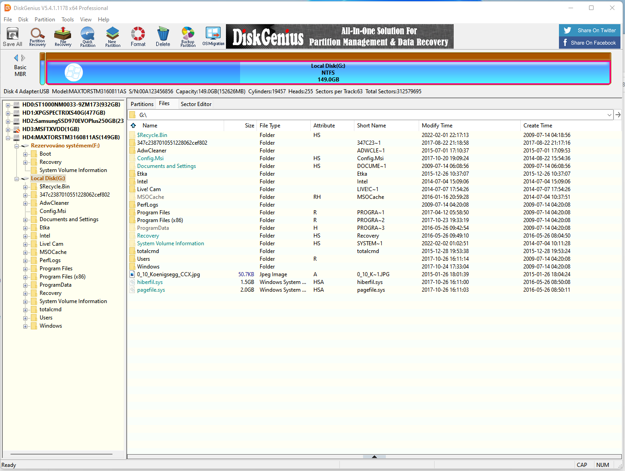
Task: Click Share On Twitter button
Action: [x=589, y=30]
